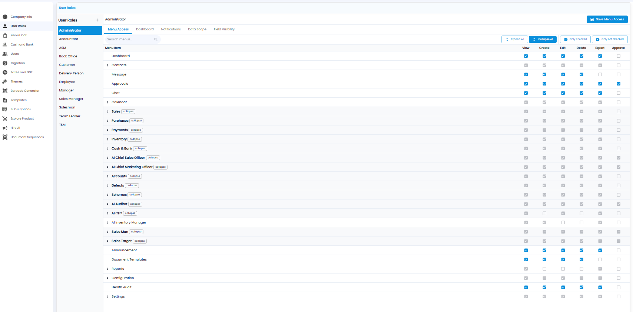This screenshot has height=312, width=633.
Task: Switch to the Dashboard tab
Action: pos(145,29)
